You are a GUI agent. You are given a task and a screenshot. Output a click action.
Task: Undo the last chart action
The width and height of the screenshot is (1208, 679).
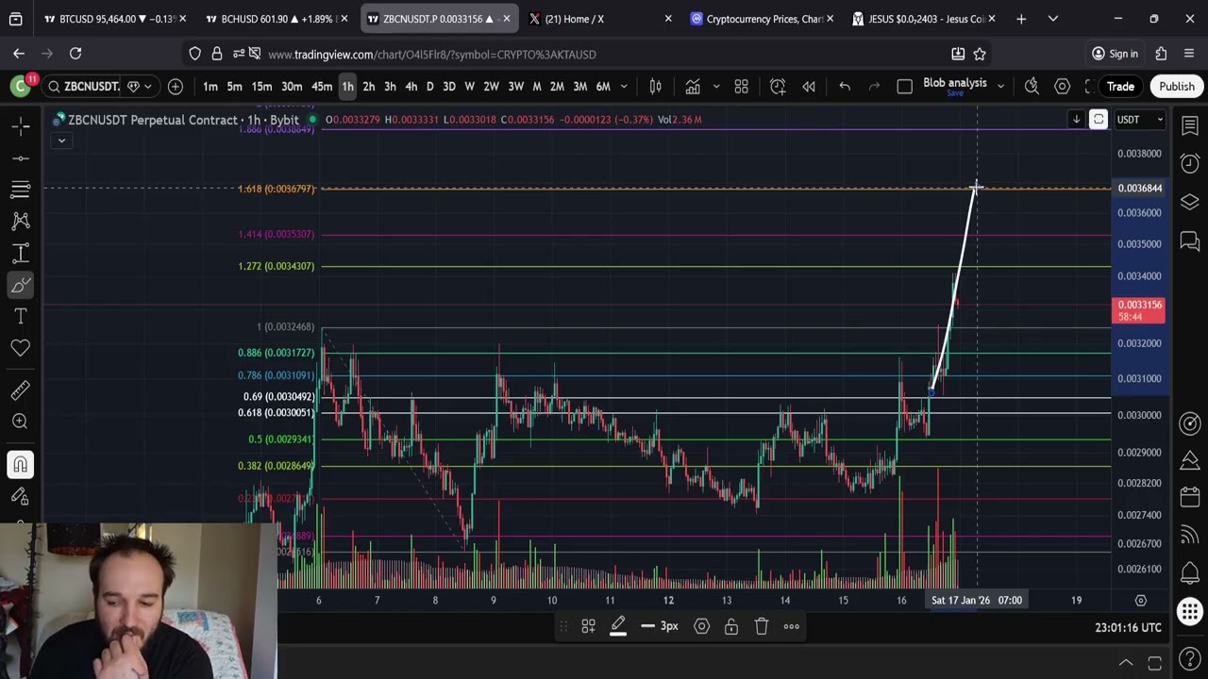[x=845, y=87]
